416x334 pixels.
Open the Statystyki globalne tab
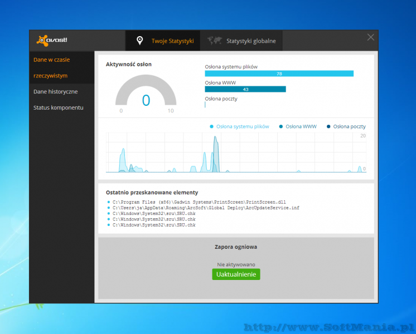(241, 41)
